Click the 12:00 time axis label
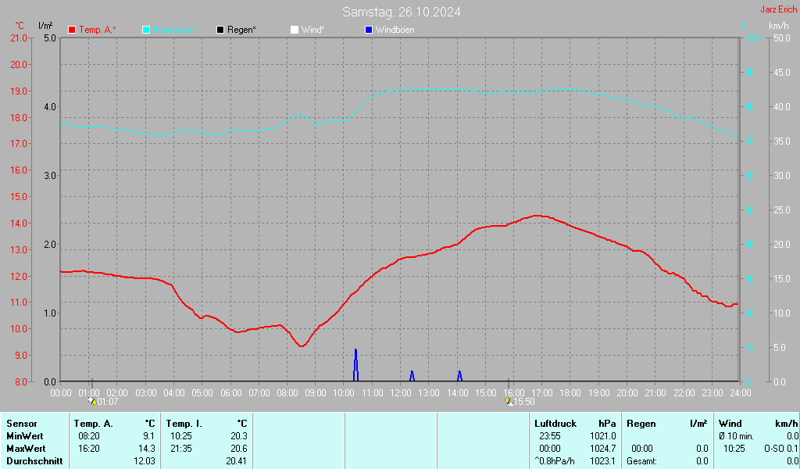Viewport: 800px width, 469px height. click(x=400, y=392)
